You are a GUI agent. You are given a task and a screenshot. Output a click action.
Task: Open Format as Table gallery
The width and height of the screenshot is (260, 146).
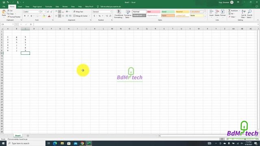[128, 14]
